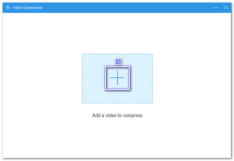This screenshot has width=234, height=161.
Task: Close the Video Compressor window
Action: pos(226,7)
